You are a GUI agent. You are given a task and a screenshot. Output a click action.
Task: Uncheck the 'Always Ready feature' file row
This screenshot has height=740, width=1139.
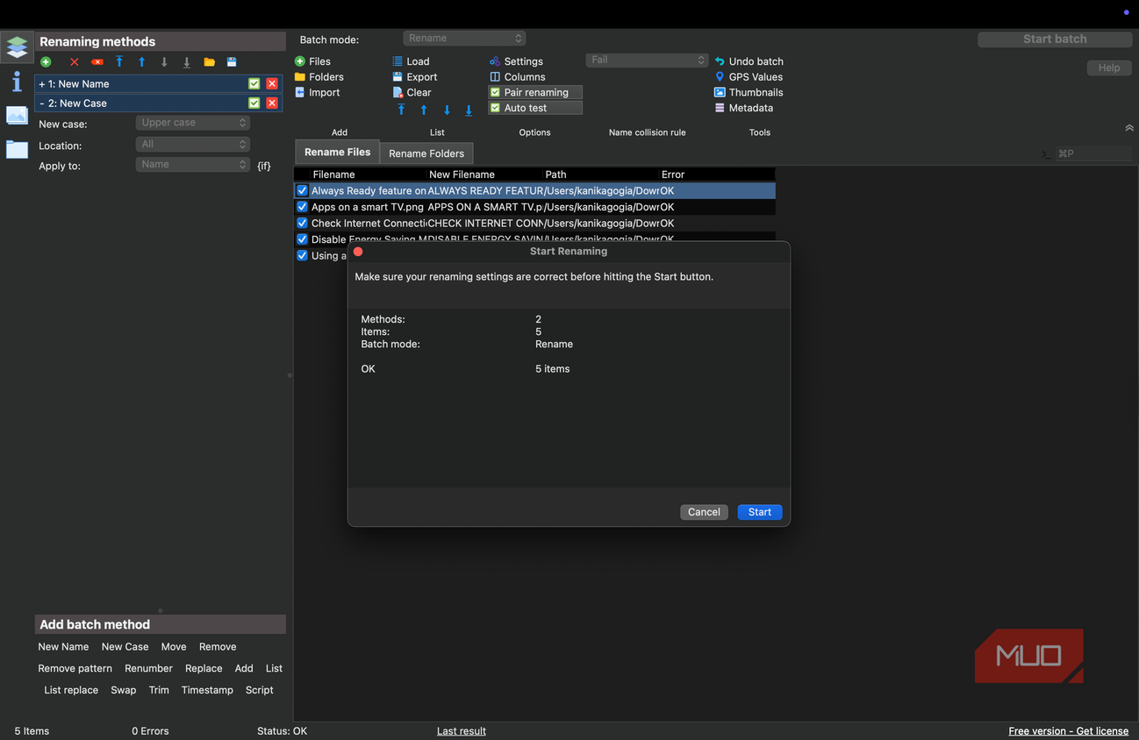302,190
